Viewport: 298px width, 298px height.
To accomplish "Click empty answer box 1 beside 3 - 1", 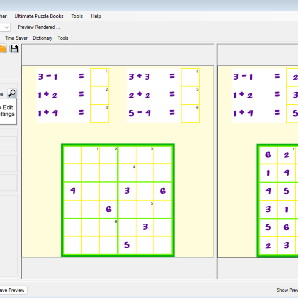I will 99,77.
